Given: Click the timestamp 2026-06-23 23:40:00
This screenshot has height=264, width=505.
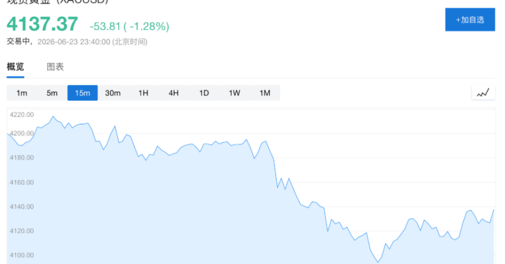Looking at the screenshot, I should (74, 42).
